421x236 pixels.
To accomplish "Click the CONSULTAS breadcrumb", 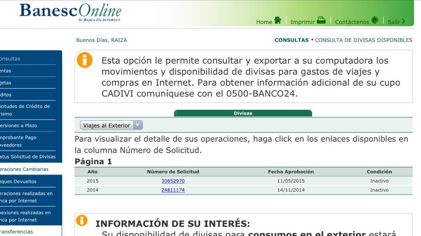I will [291, 40].
